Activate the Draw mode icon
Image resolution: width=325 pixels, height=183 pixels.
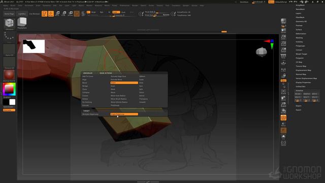pos(51,14)
